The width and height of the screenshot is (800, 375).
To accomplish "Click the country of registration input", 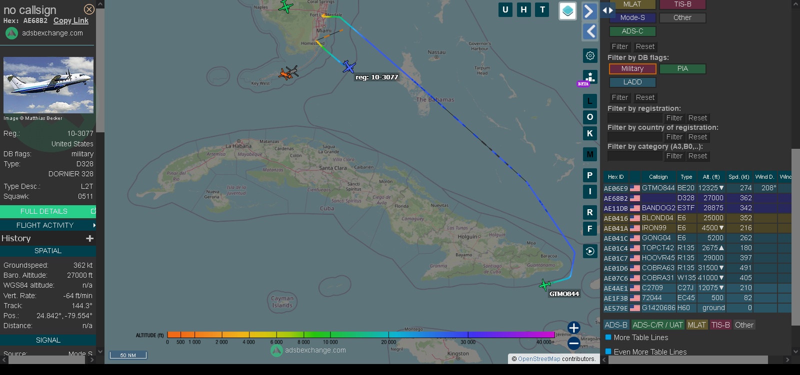I will coord(634,137).
